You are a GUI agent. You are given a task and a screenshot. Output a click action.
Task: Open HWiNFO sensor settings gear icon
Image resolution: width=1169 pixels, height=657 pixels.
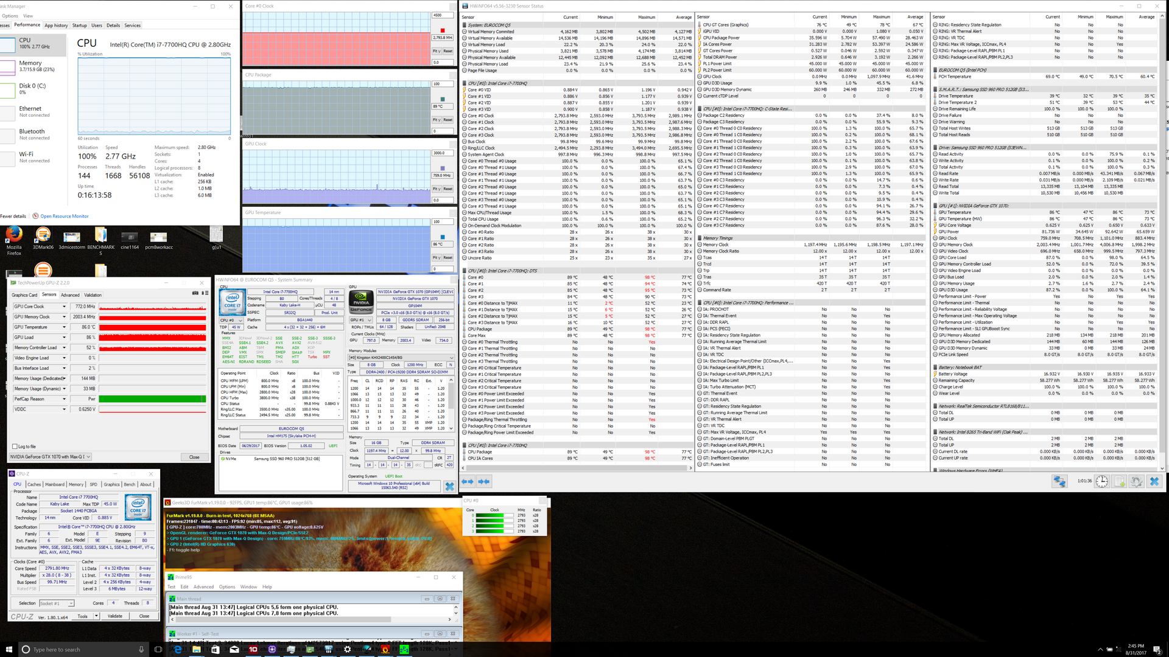point(1136,481)
